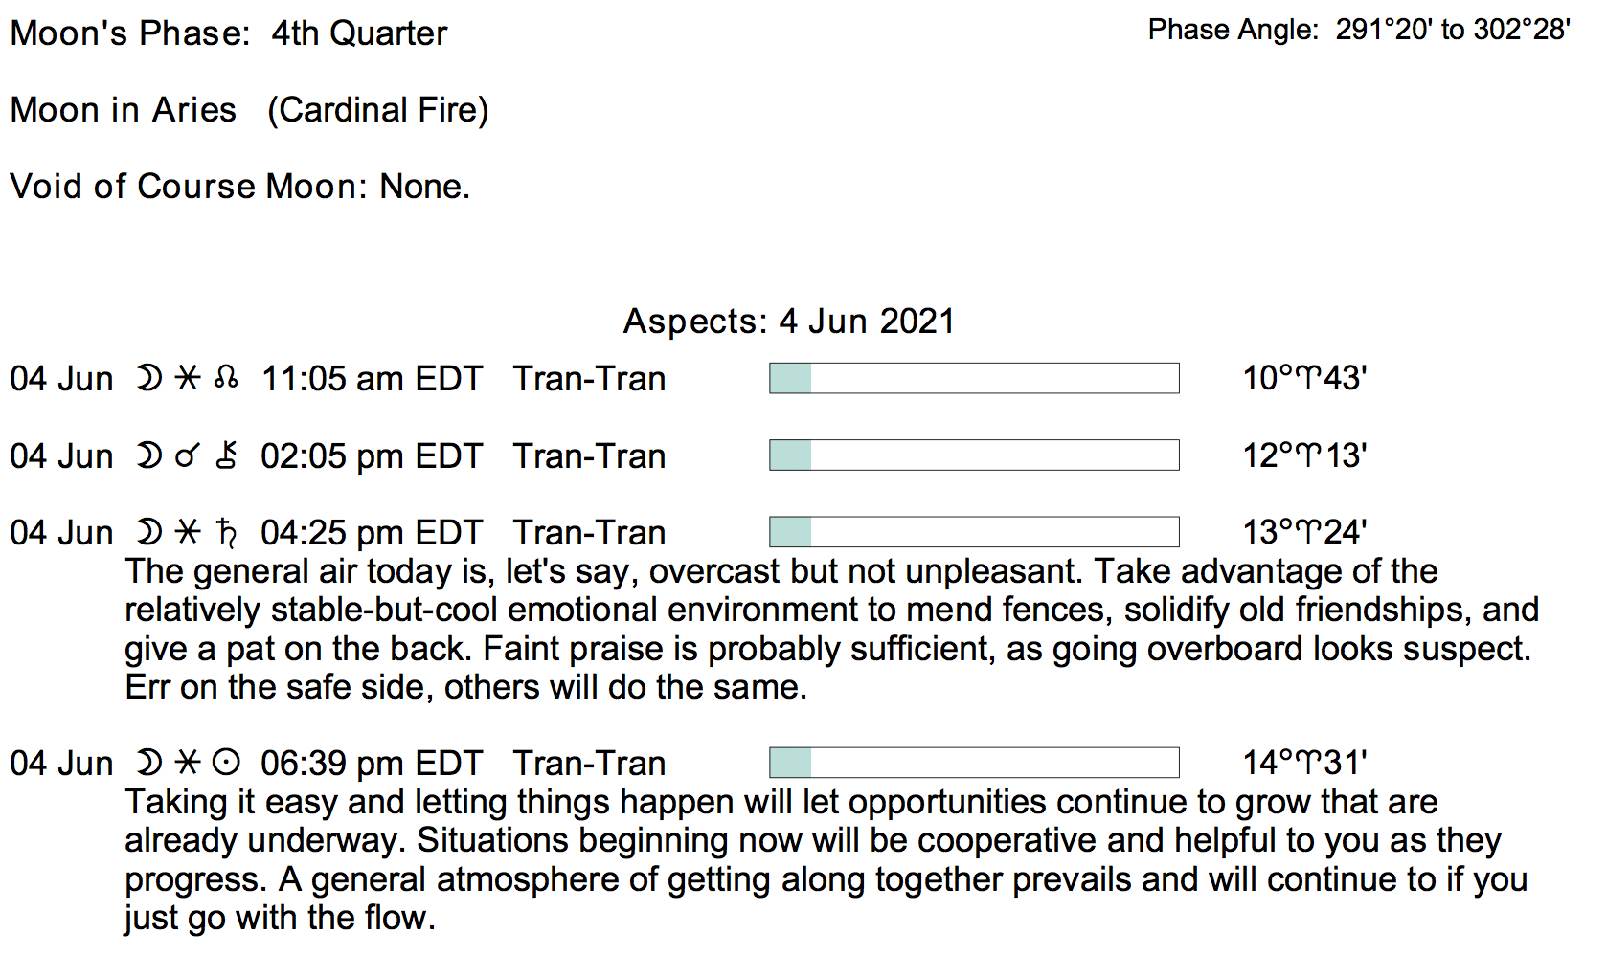Screen dimensions: 1607x955
Task: Click the Tran-Tran label in the 02:05 pm row
Action: (589, 456)
